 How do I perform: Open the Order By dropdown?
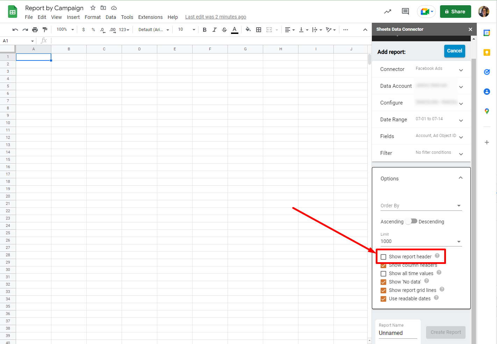coord(421,206)
